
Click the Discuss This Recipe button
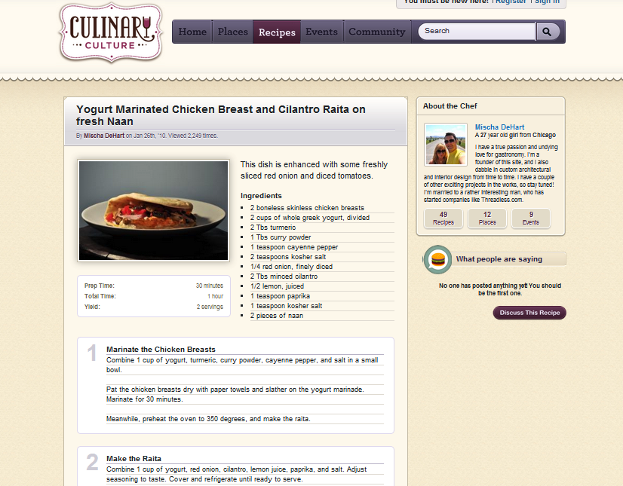point(529,313)
